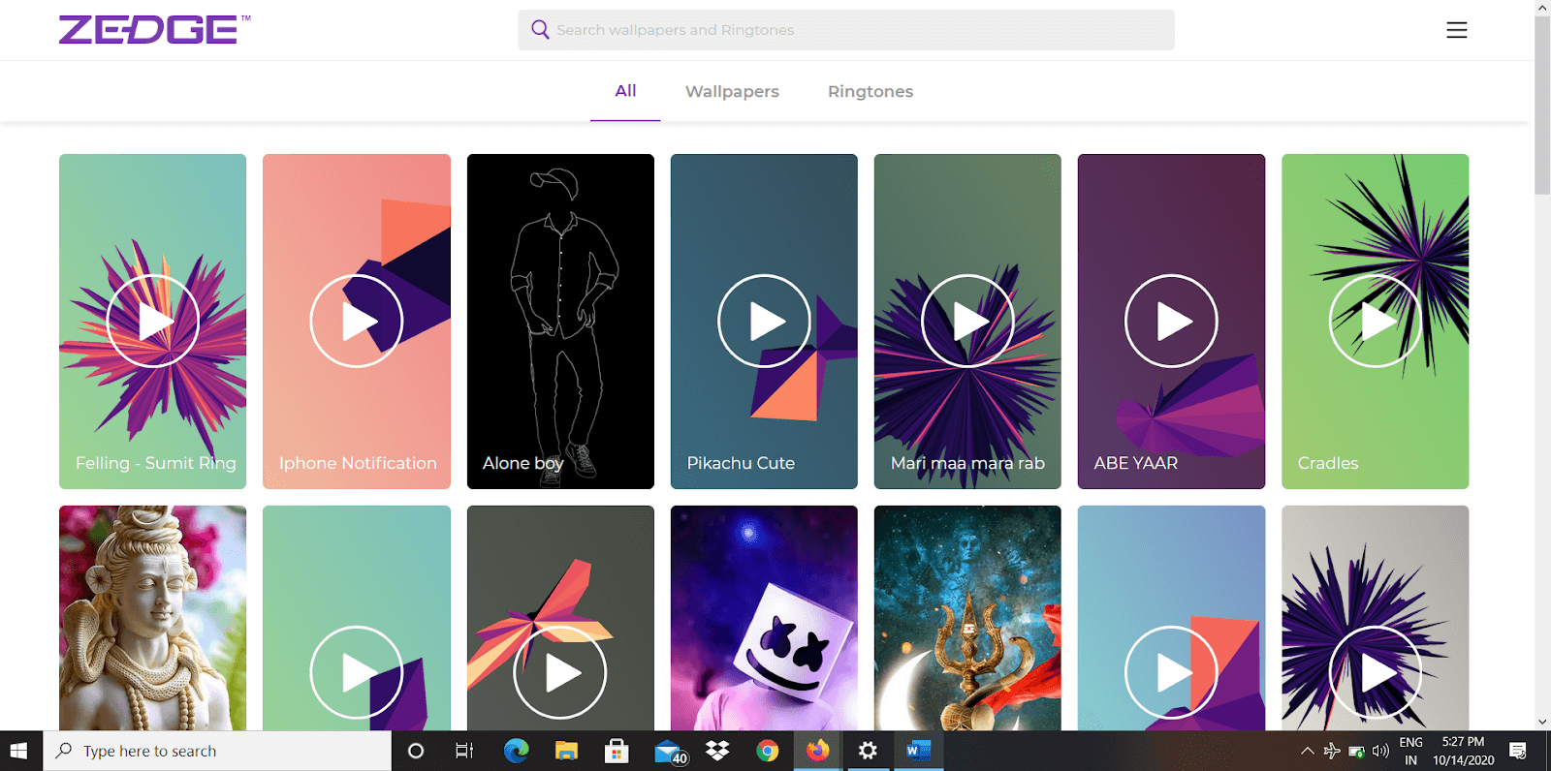Image resolution: width=1551 pixels, height=771 pixels.
Task: Open Cortana from the taskbar
Action: click(x=416, y=751)
